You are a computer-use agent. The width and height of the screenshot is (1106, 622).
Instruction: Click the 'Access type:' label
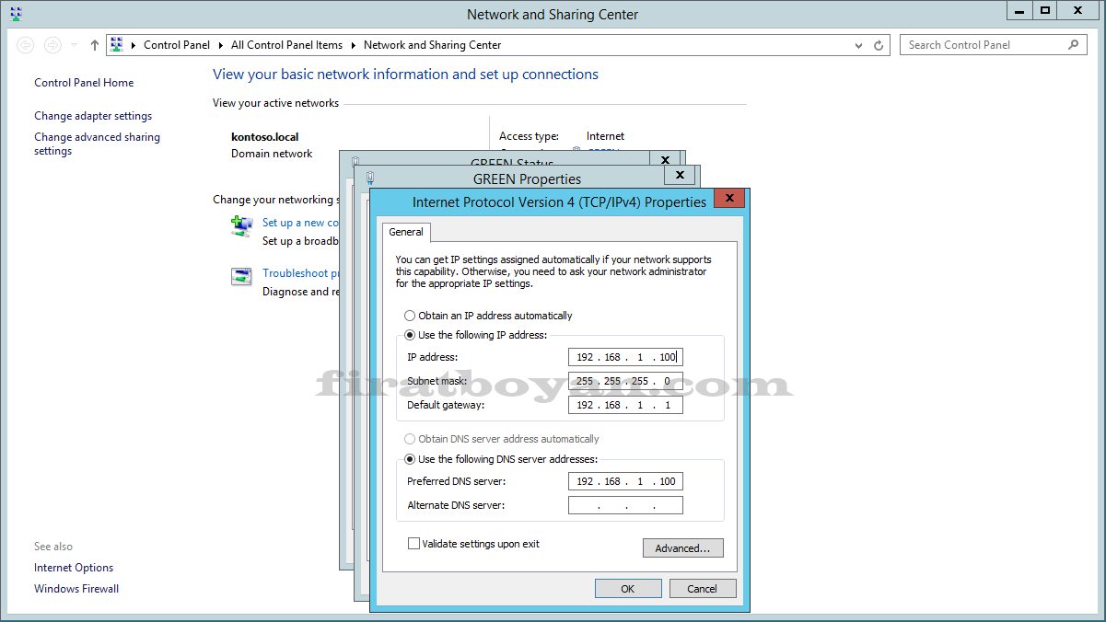pyautogui.click(x=530, y=136)
